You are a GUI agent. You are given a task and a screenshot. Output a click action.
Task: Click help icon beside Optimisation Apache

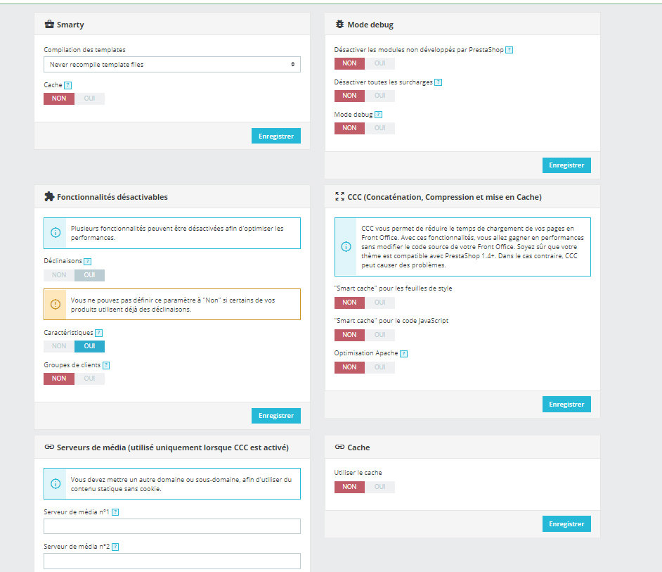pyautogui.click(x=403, y=353)
